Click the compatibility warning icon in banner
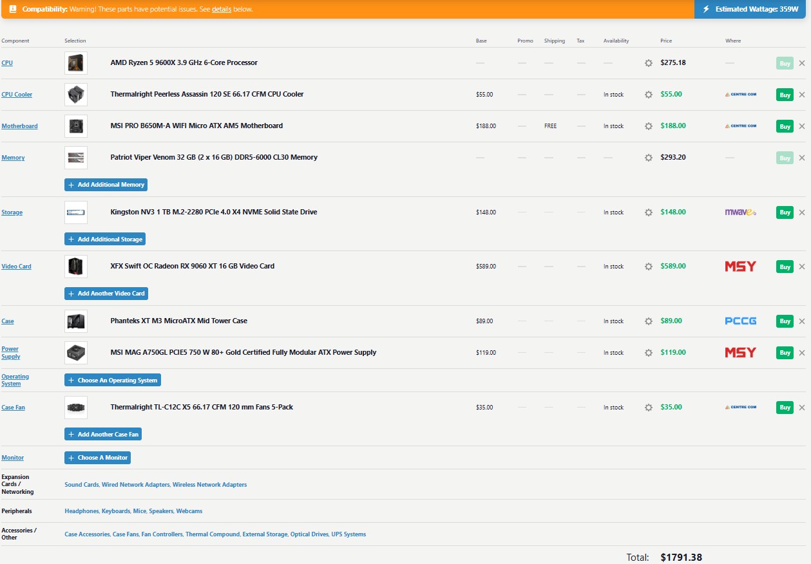The image size is (811, 564). (x=12, y=9)
